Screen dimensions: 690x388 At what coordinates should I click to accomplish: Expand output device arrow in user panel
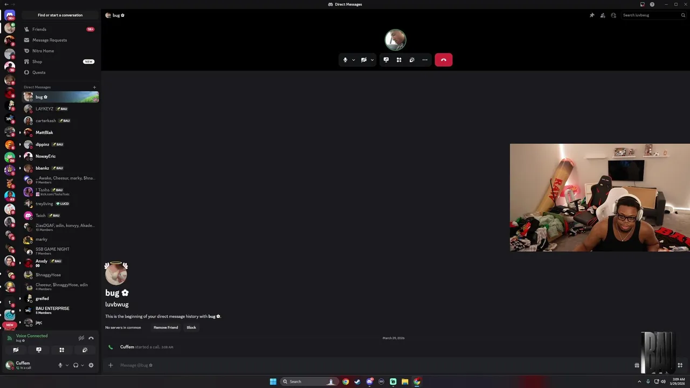(82, 365)
